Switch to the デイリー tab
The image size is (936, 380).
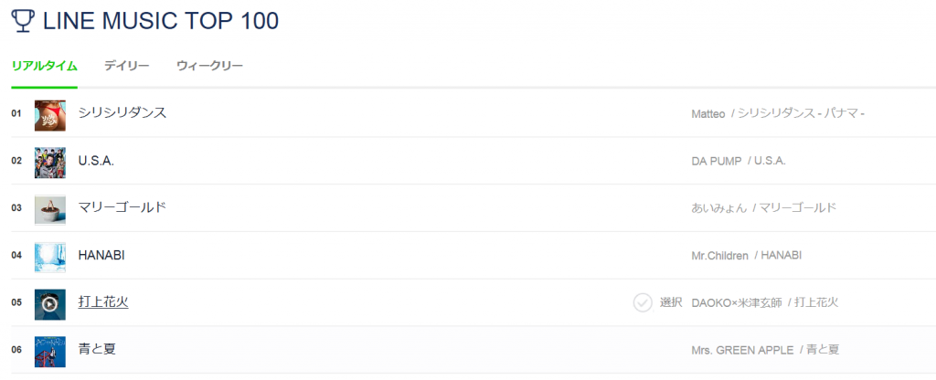click(126, 66)
